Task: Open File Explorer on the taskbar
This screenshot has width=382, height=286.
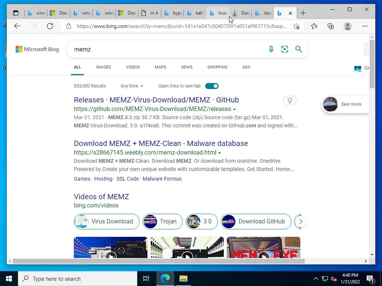Action: 183,279
